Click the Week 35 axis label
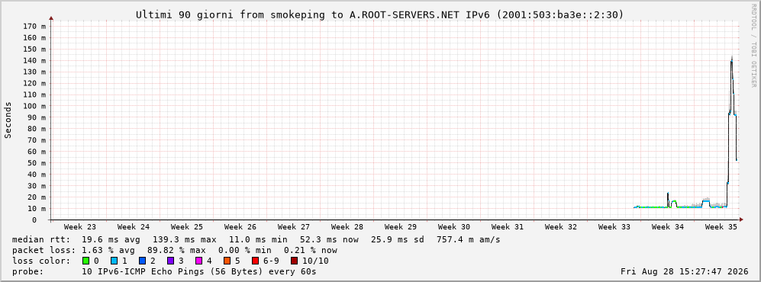 click(721, 227)
